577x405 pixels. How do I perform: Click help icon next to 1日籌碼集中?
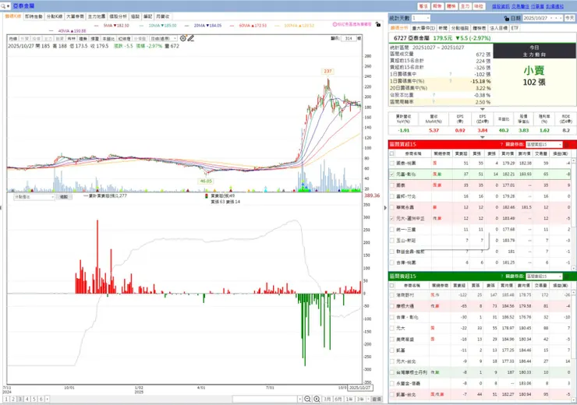451,74
